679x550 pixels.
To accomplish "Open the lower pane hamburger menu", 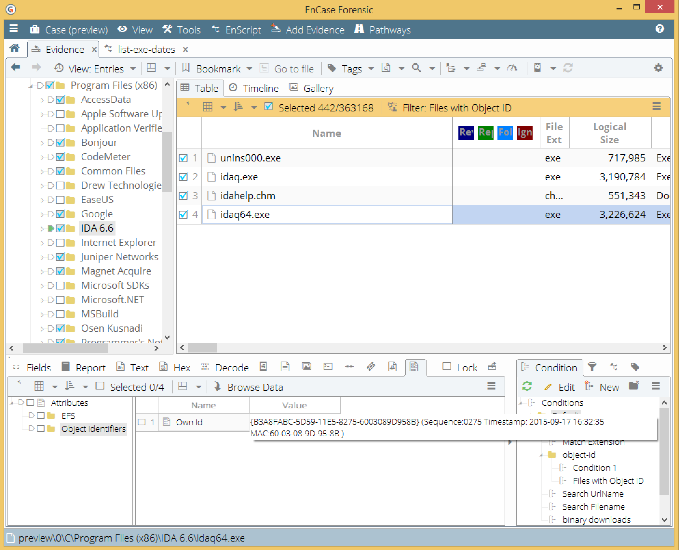I will click(x=491, y=386).
